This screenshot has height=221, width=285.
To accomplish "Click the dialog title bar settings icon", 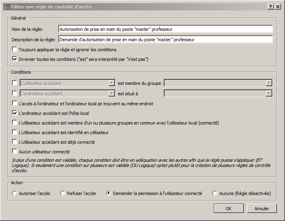I will pyautogui.click(x=7, y=7).
